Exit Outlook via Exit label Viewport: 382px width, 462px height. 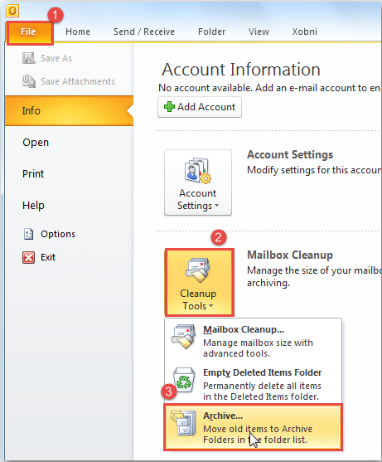(x=48, y=257)
